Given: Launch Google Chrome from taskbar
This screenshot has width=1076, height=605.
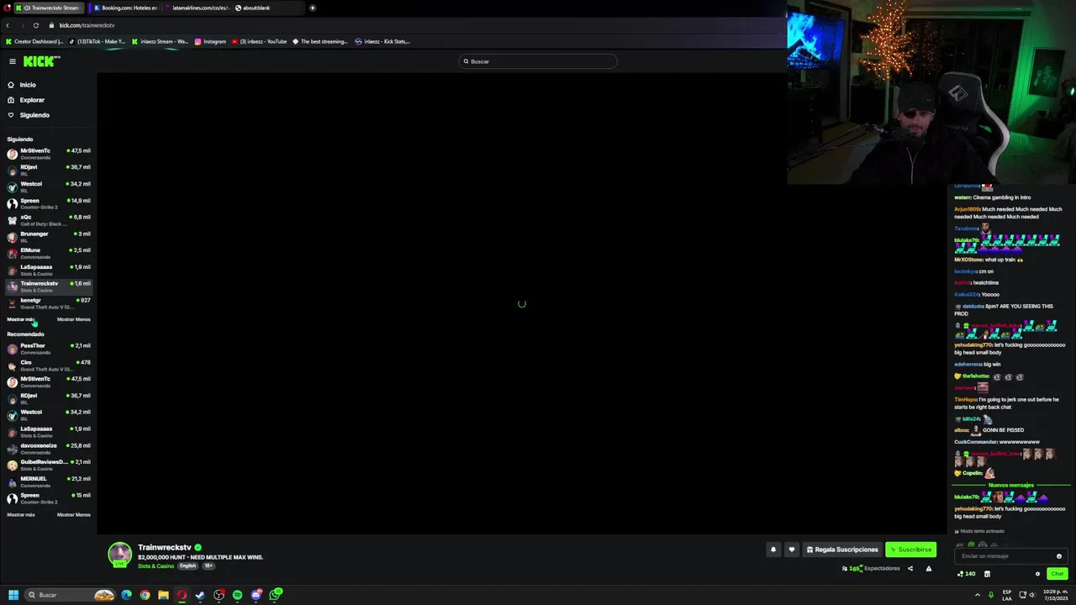Looking at the screenshot, I should 145,595.
